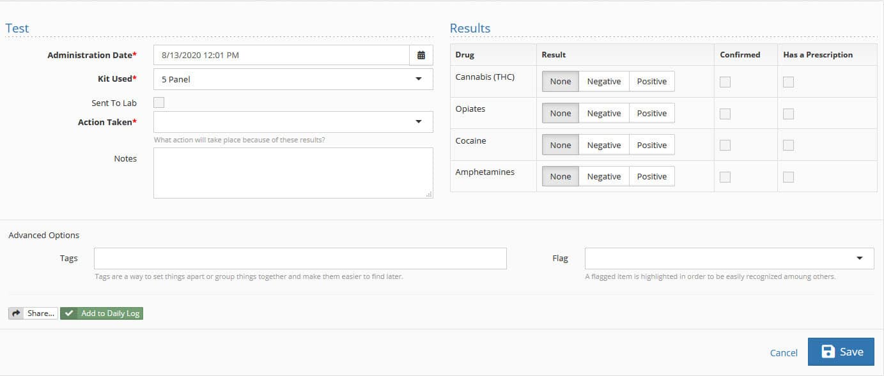The width and height of the screenshot is (884, 376).
Task: Set Cocaine result to None
Action: (560, 144)
